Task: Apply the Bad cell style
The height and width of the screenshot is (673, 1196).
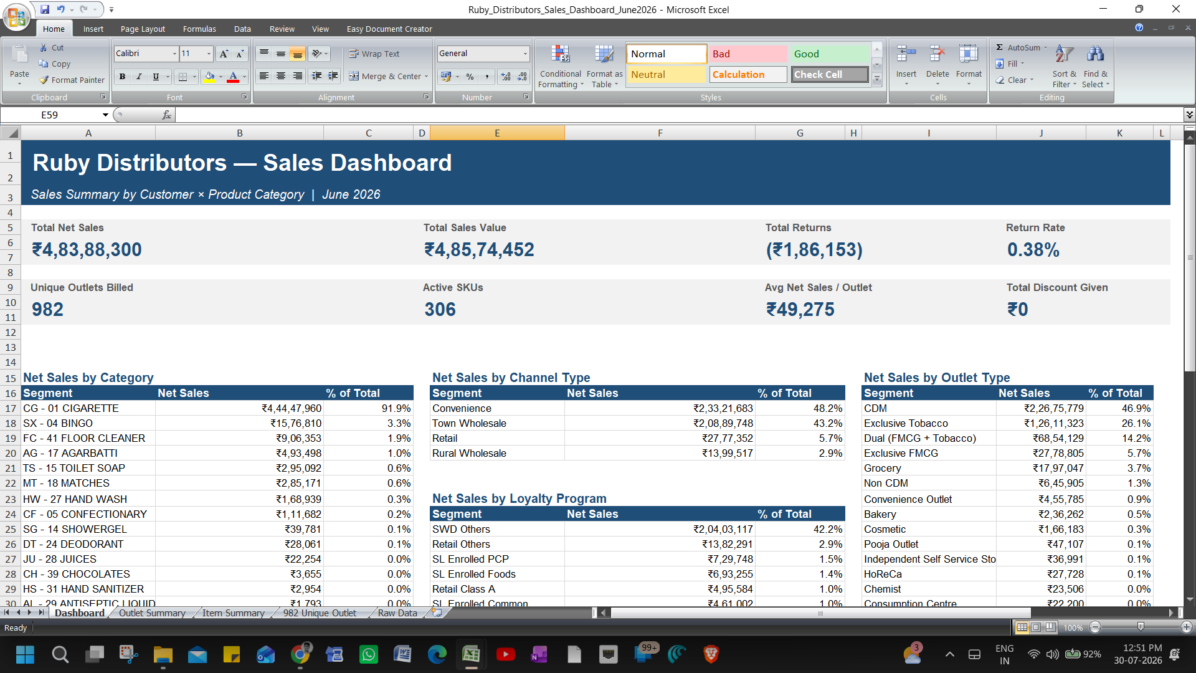Action: pyautogui.click(x=747, y=54)
